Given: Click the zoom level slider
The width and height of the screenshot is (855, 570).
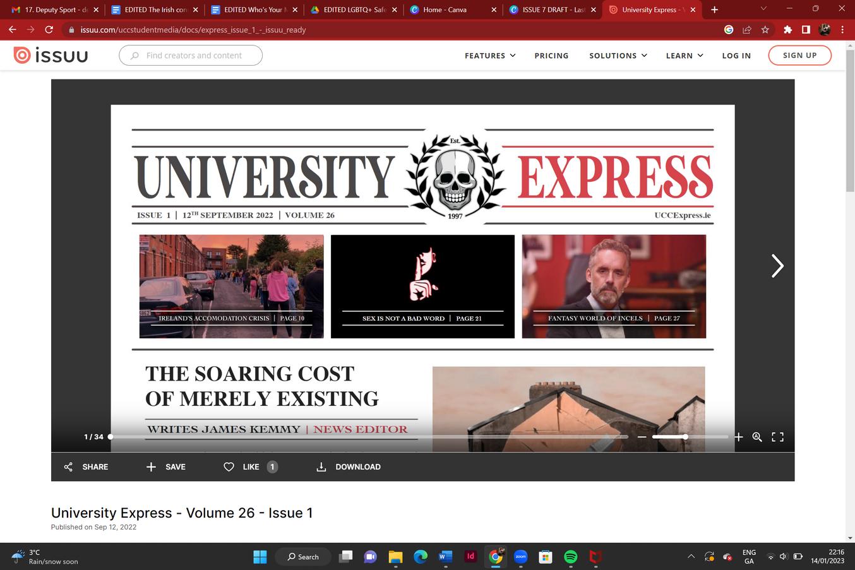Looking at the screenshot, I should click(x=690, y=437).
